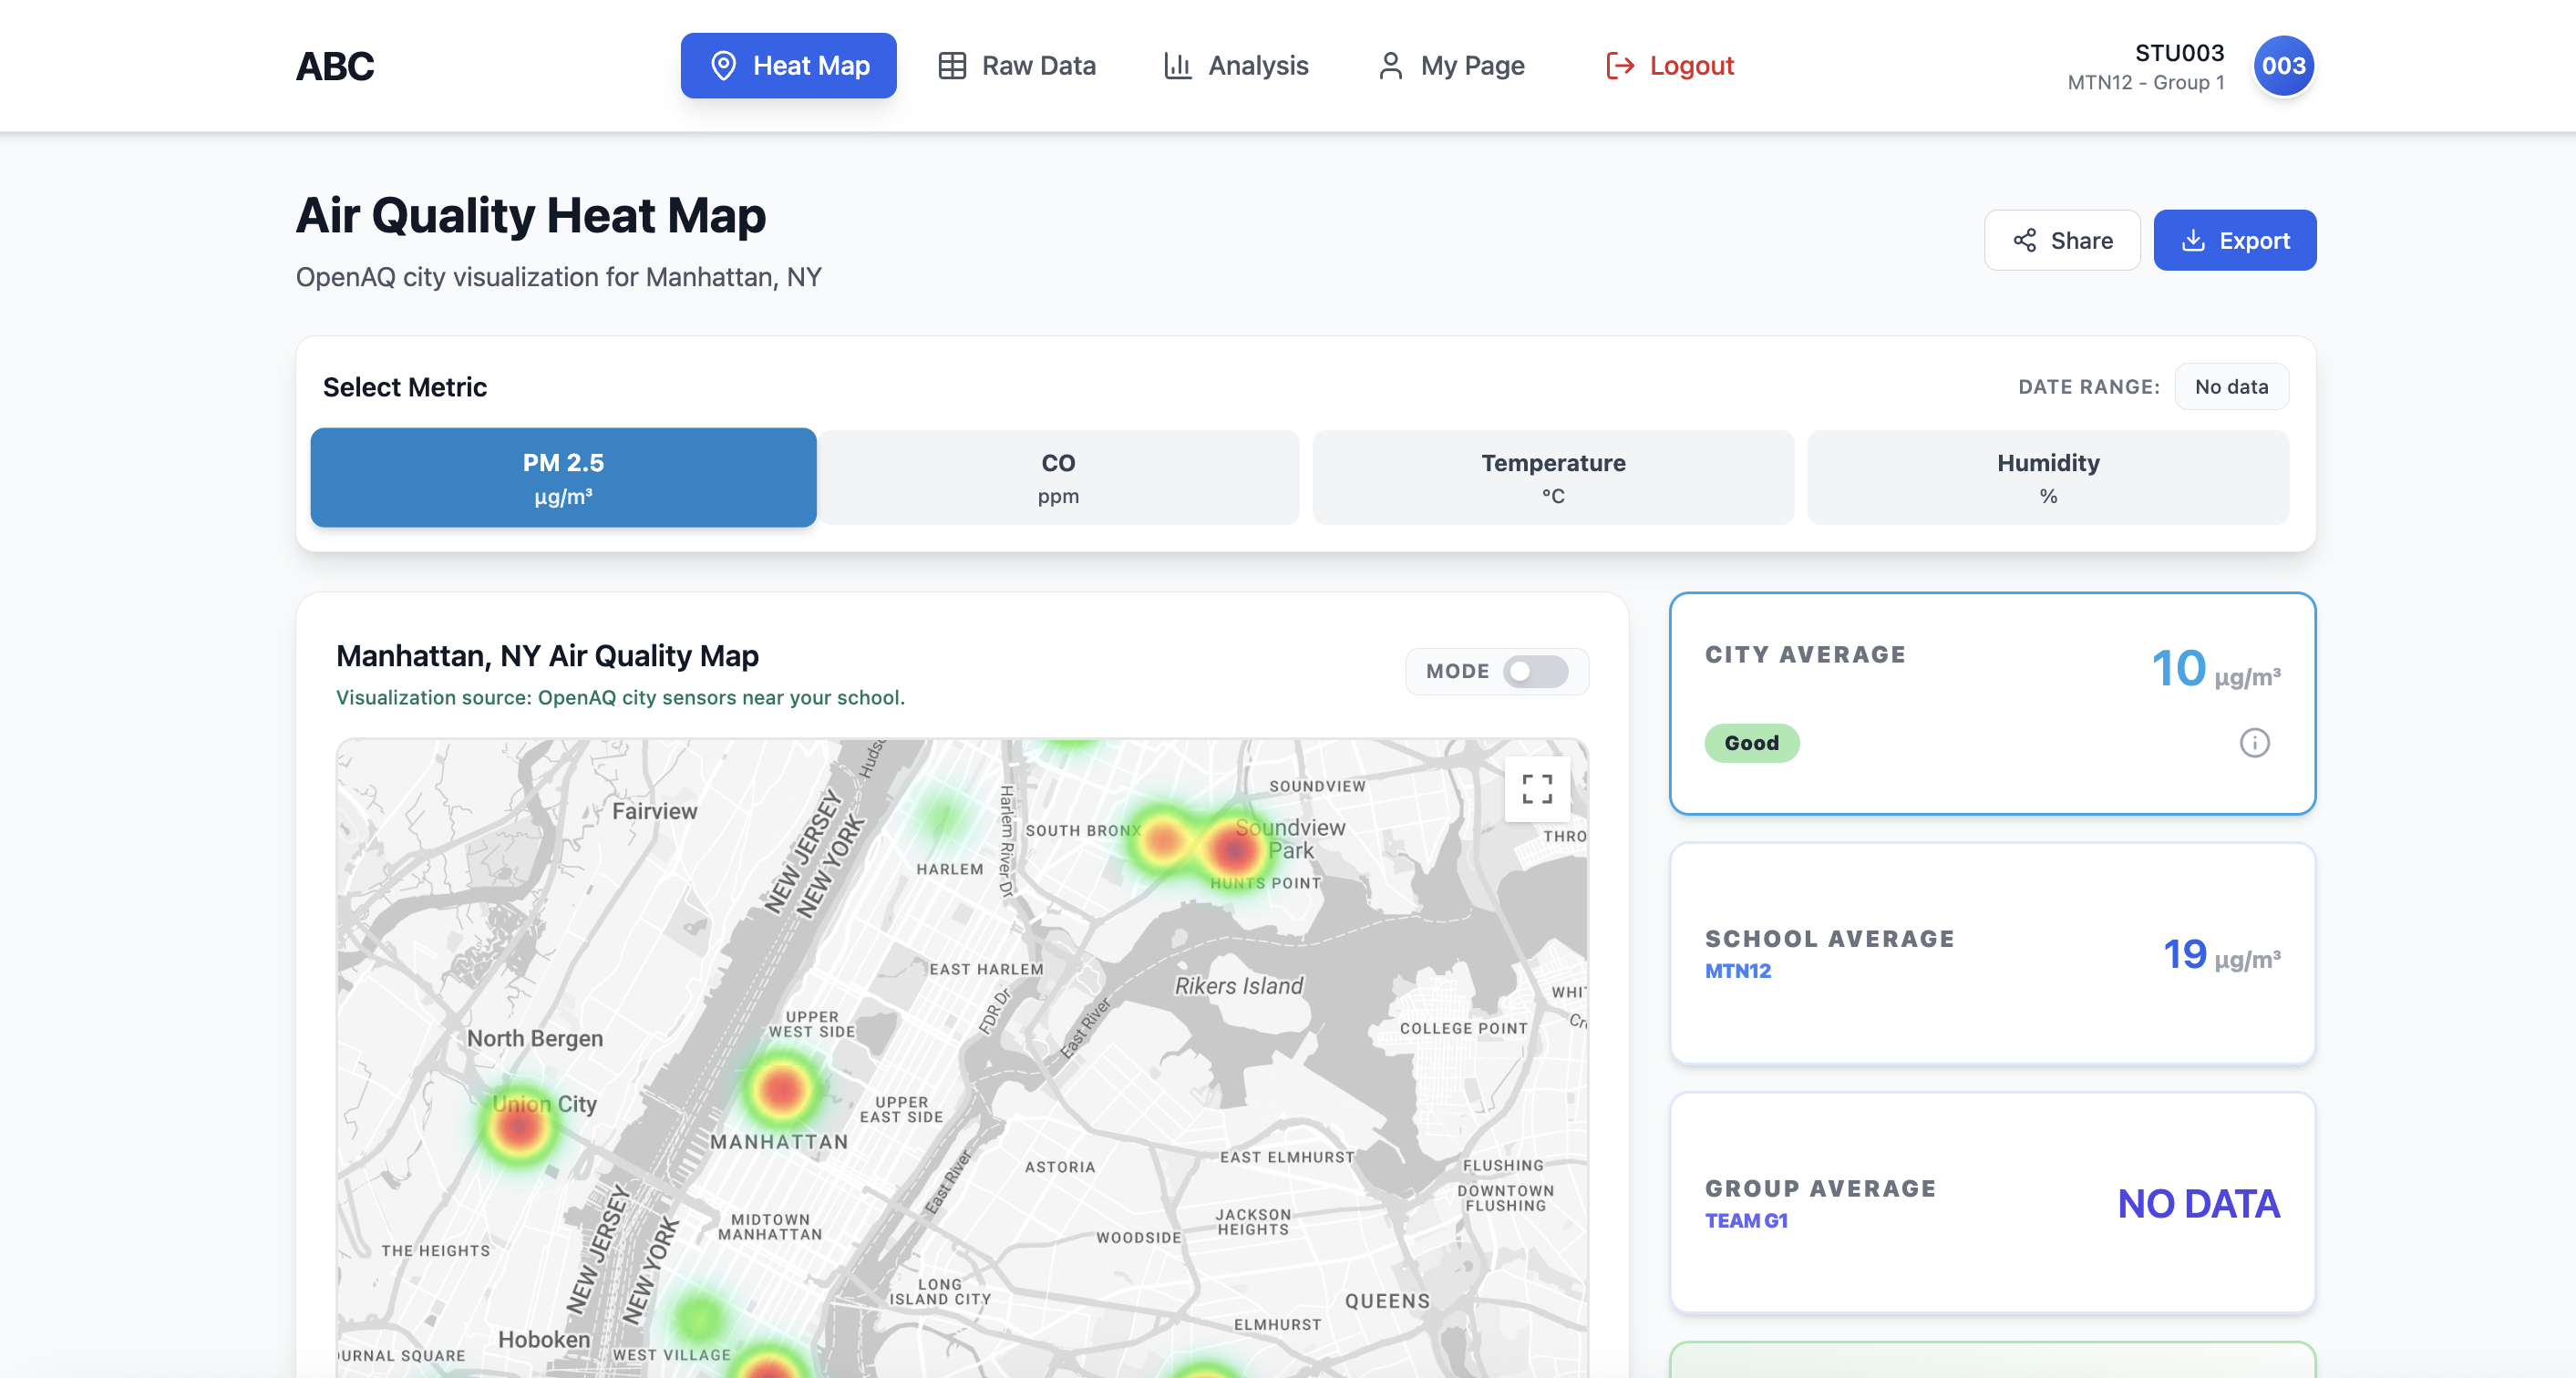Click the School Average MTN12 card
Image resolution: width=2576 pixels, height=1378 pixels.
(1991, 953)
